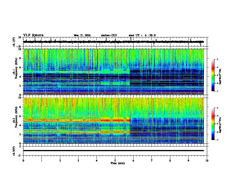Image resolution: width=233 pixels, height=180 pixels.
Task: Click time axis tick label "4"
Action: [97, 161]
